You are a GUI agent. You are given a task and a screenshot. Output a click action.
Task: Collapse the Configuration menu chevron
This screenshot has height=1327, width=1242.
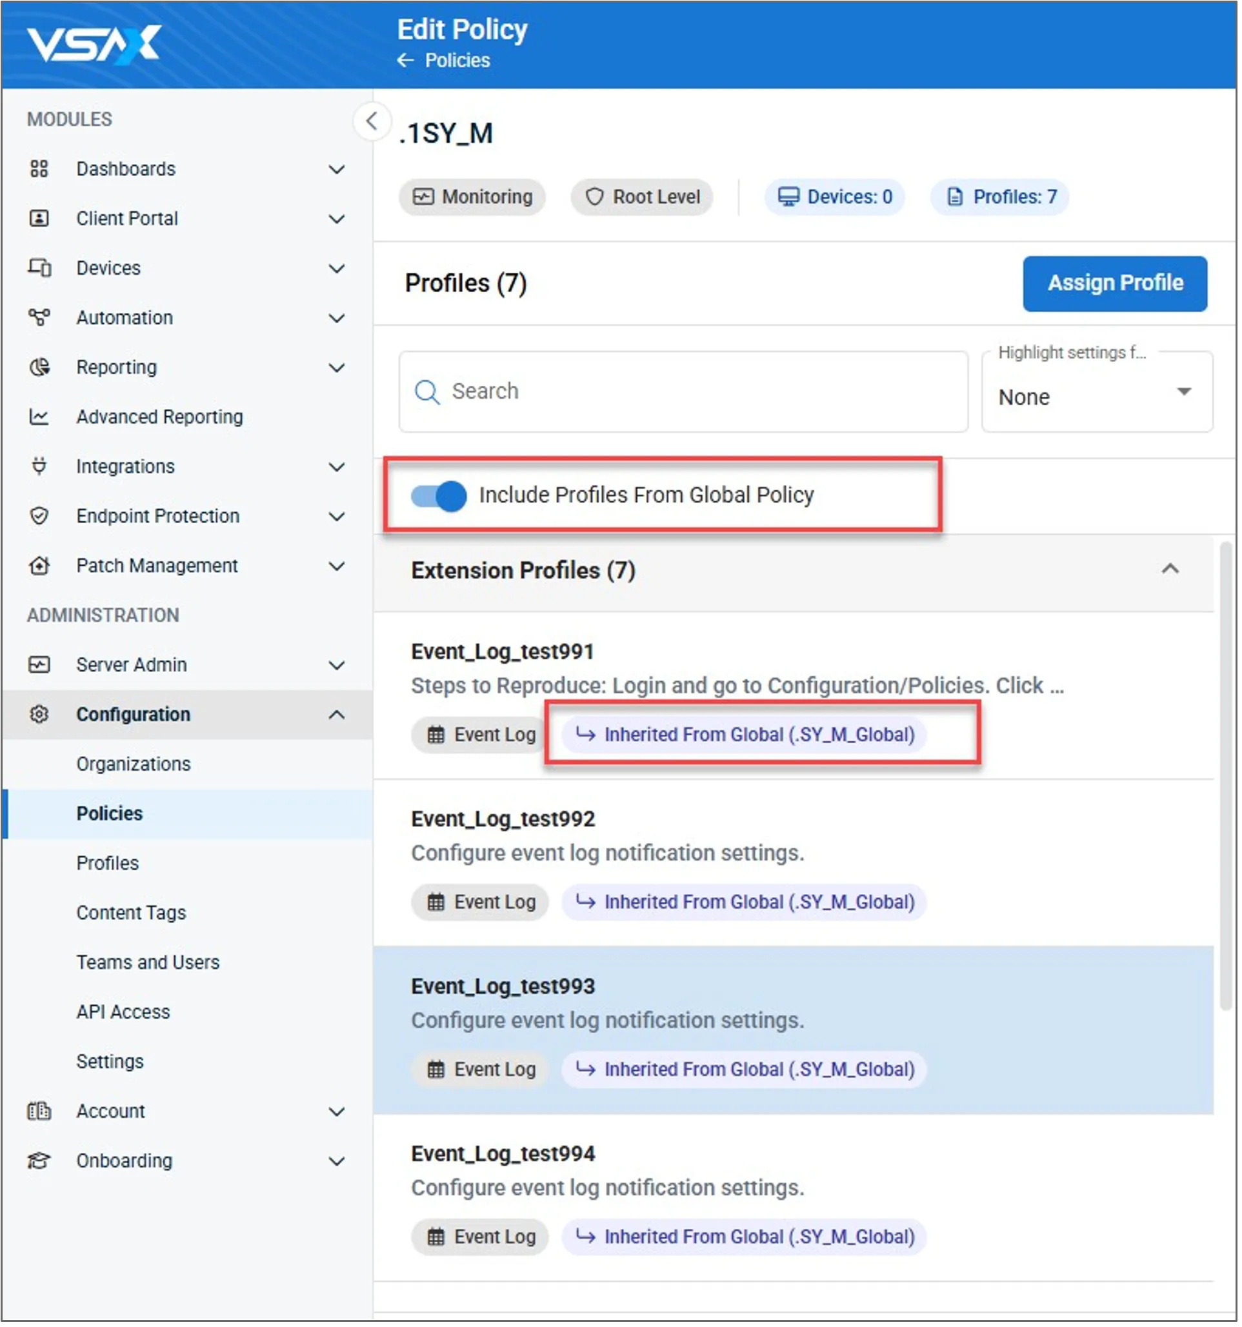pyautogui.click(x=337, y=714)
